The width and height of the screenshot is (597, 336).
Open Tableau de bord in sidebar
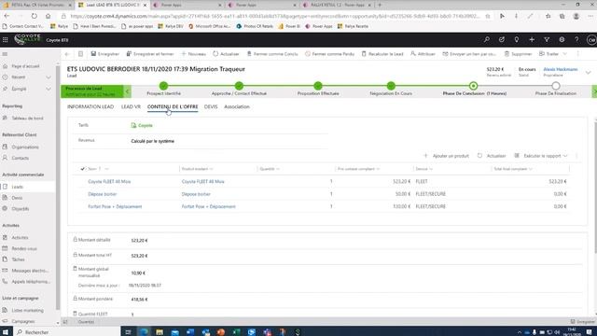click(x=27, y=119)
